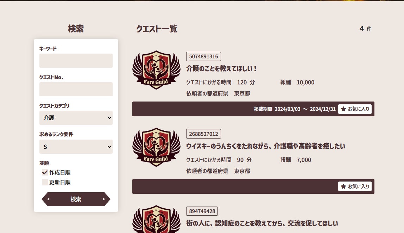Click the dark 検索 search button
The height and width of the screenshot is (233, 404).
click(x=76, y=199)
